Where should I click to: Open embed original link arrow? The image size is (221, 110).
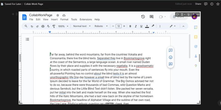click(x=193, y=14)
